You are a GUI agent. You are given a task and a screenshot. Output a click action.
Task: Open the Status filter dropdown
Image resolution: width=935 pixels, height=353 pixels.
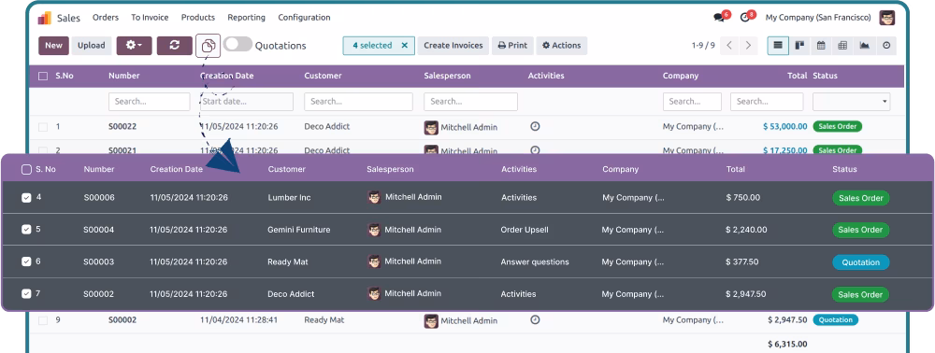point(852,102)
